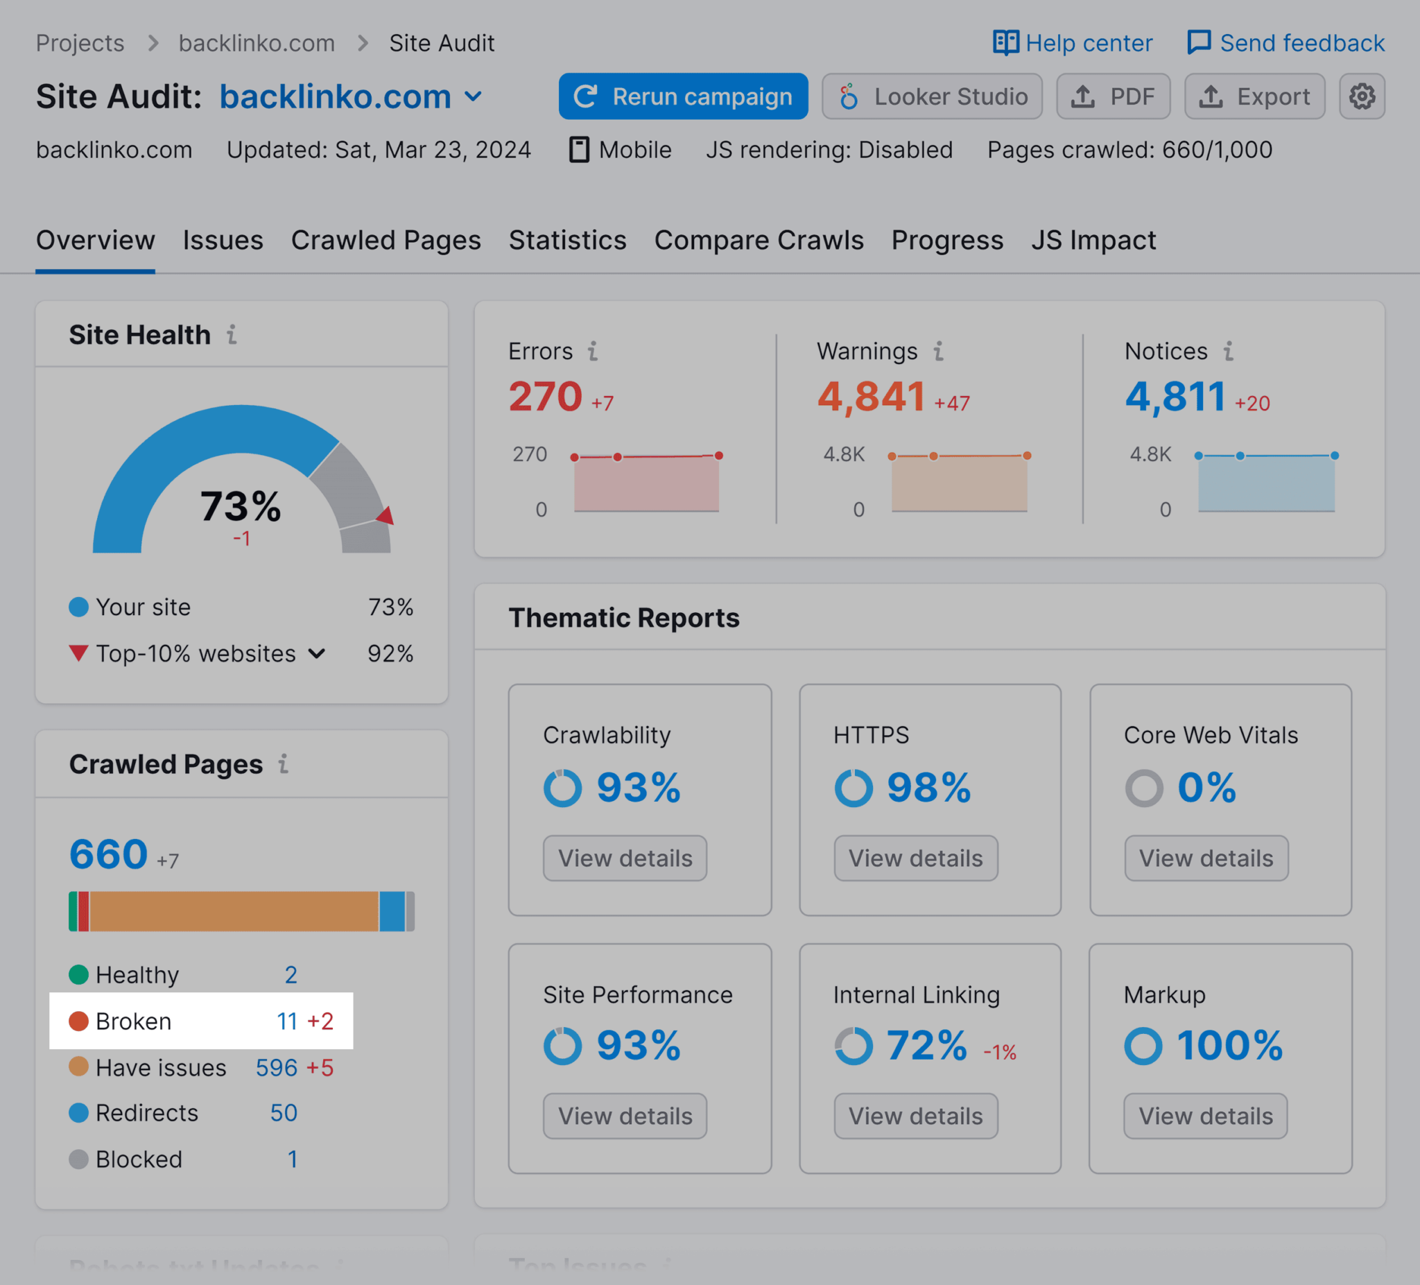Click the Errors trend chart
The height and width of the screenshot is (1285, 1420).
(647, 482)
